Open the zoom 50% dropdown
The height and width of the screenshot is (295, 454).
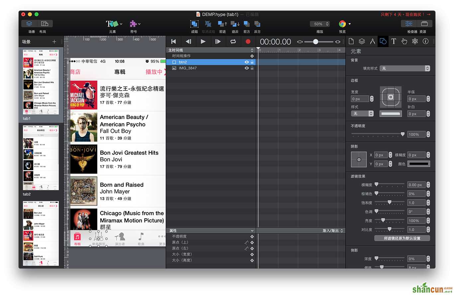coord(320,24)
